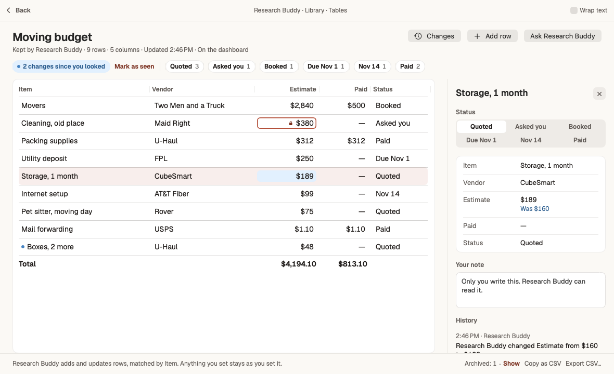The height and width of the screenshot is (374, 614).
Task: Select the Movers row item
Action: [33, 105]
